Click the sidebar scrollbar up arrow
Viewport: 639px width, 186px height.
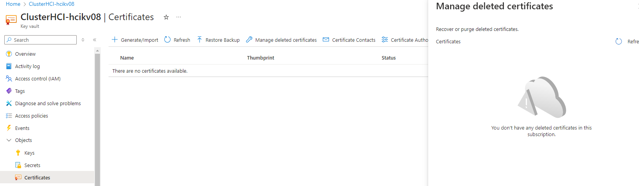97,50
